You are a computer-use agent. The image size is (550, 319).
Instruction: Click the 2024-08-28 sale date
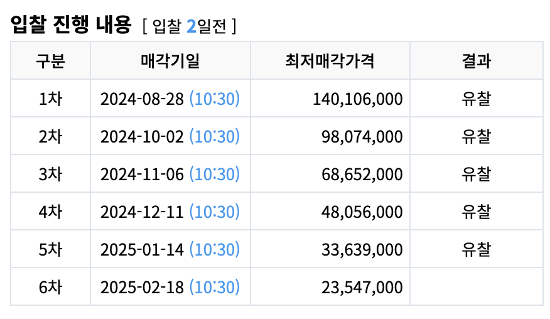point(142,99)
